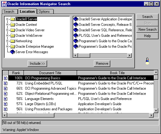Click results horizontal scrollbar left arrow
Viewport: 161px width, 134px height.
point(5,115)
